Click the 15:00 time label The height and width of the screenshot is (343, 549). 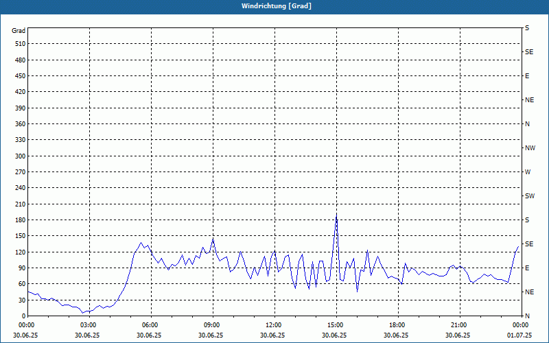click(x=336, y=325)
